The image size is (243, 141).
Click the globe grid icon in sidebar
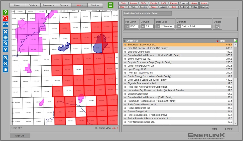point(6,38)
